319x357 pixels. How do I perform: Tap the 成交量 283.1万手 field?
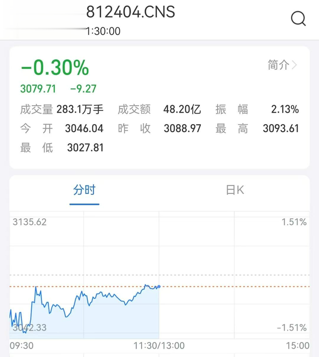[62, 109]
